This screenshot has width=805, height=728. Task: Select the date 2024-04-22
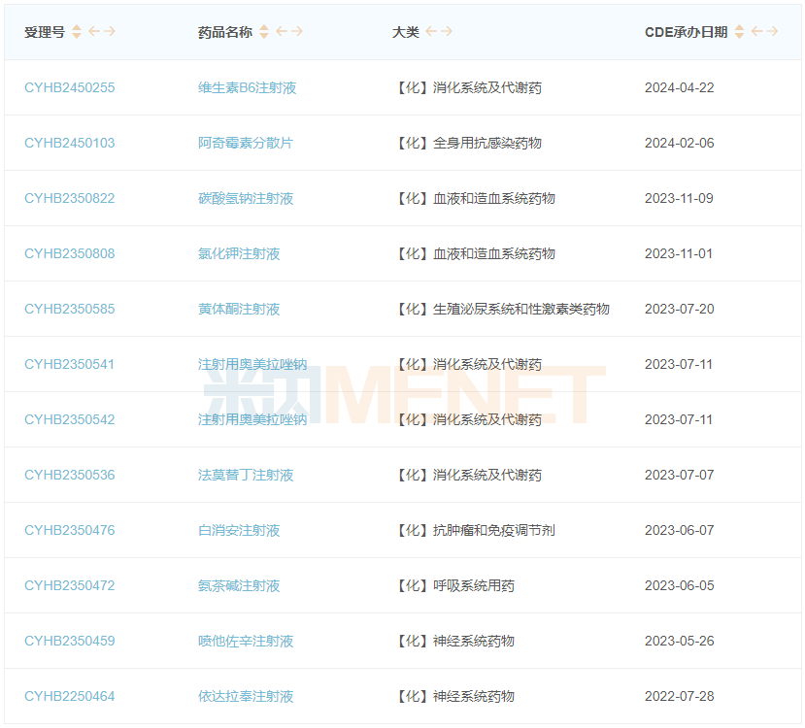click(679, 87)
